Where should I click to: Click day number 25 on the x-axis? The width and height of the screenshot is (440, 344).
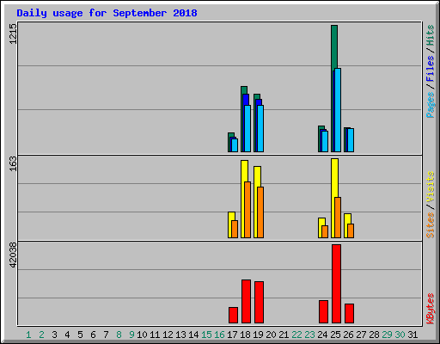pos(335,335)
